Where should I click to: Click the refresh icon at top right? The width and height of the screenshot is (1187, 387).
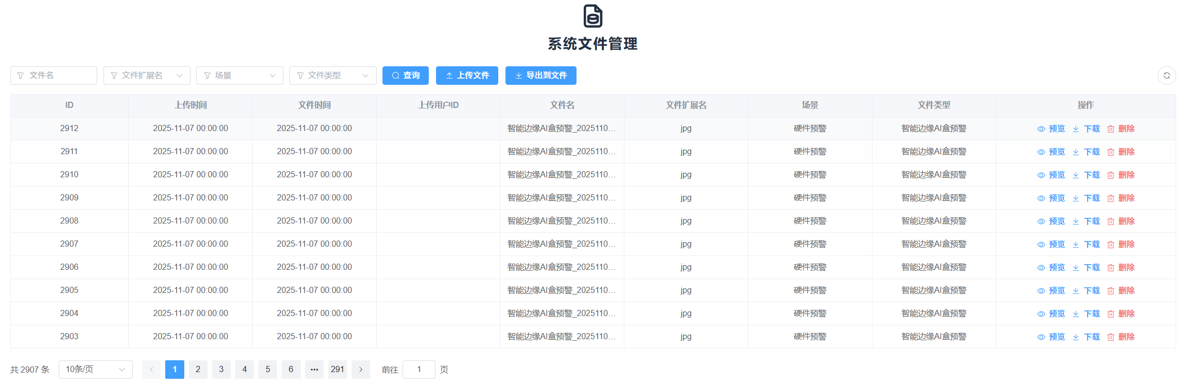coord(1166,76)
